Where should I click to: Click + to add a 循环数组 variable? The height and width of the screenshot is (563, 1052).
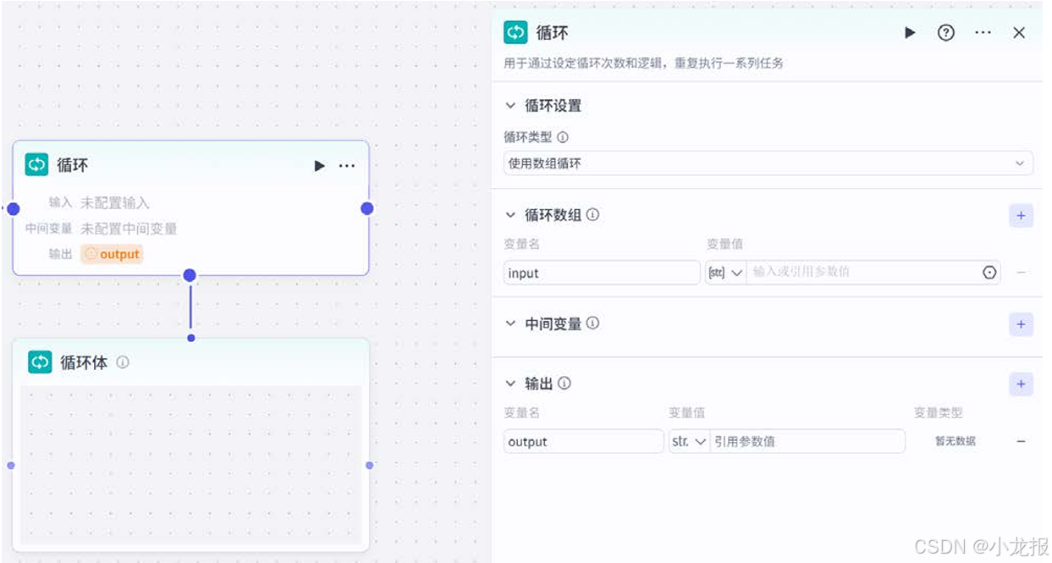(1021, 216)
